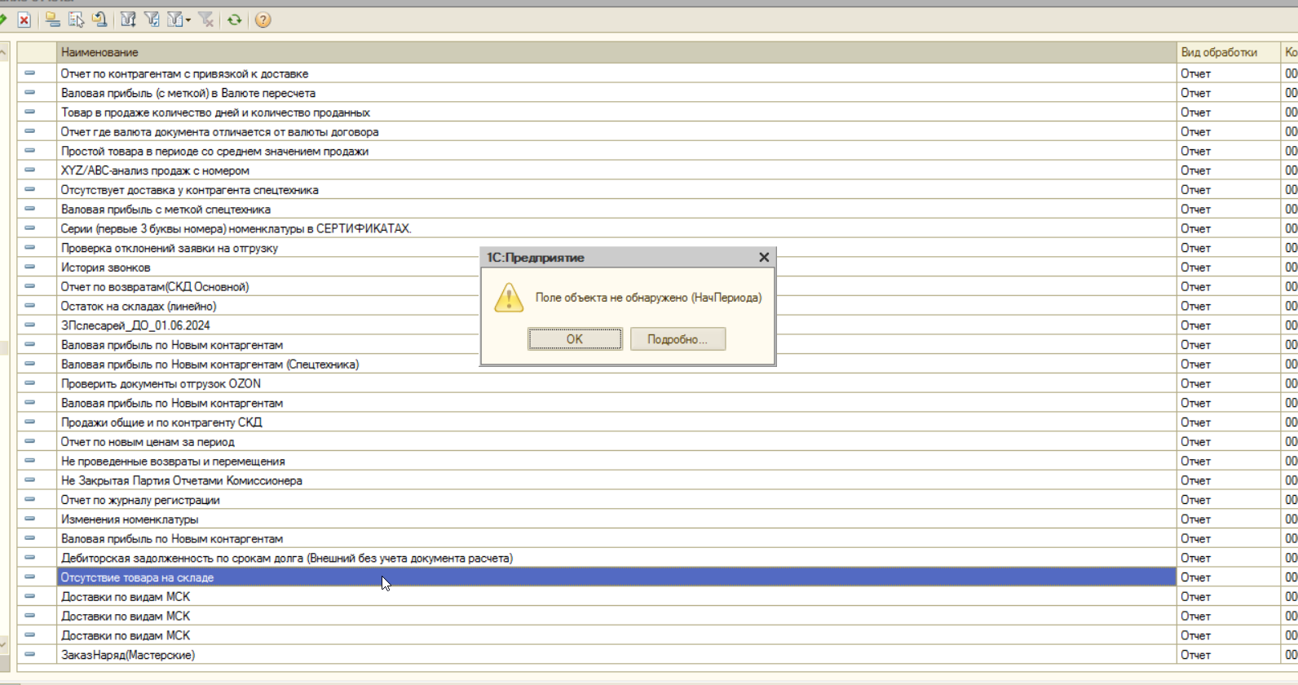1298x685 pixels.
Task: Click row icon for Проверить документы отгрузок OZON
Action: pyautogui.click(x=30, y=383)
